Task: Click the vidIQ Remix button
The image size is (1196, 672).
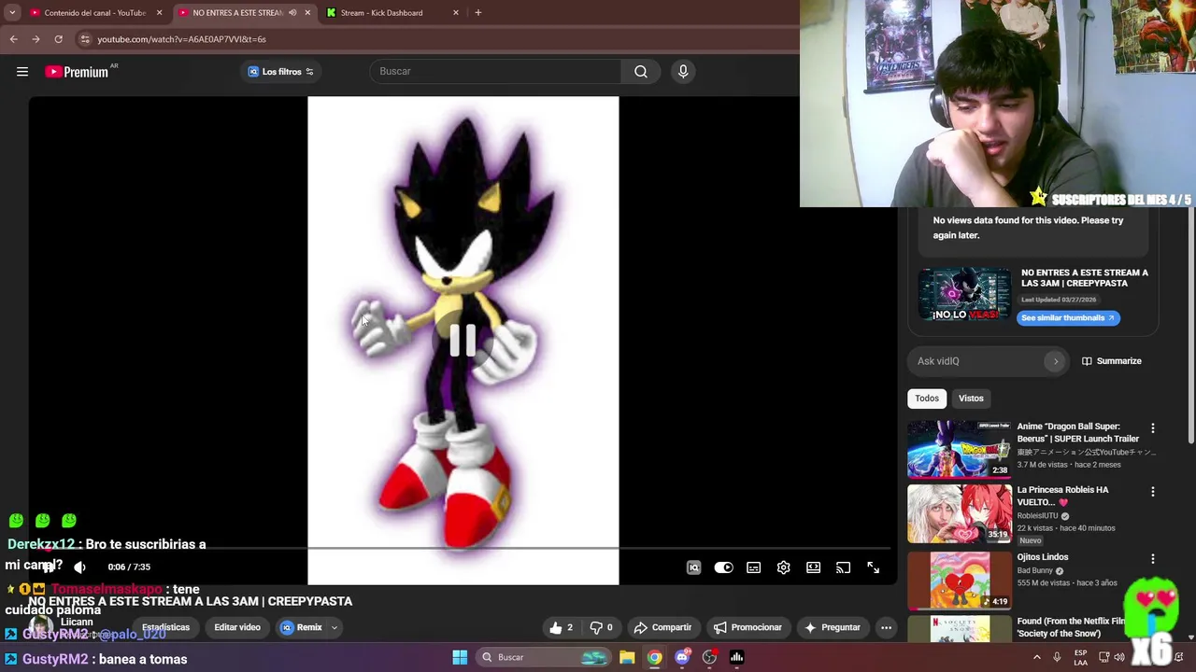Action: 301,627
